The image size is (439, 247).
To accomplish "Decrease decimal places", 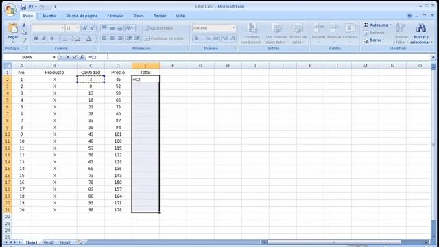I will pos(233,38).
